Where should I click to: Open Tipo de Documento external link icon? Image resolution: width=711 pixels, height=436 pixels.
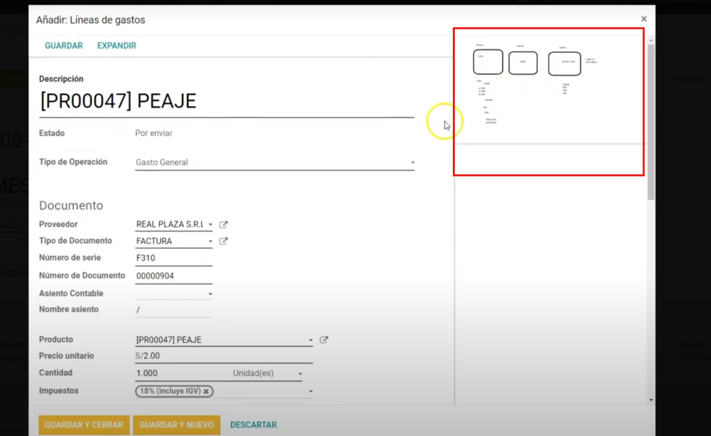223,241
